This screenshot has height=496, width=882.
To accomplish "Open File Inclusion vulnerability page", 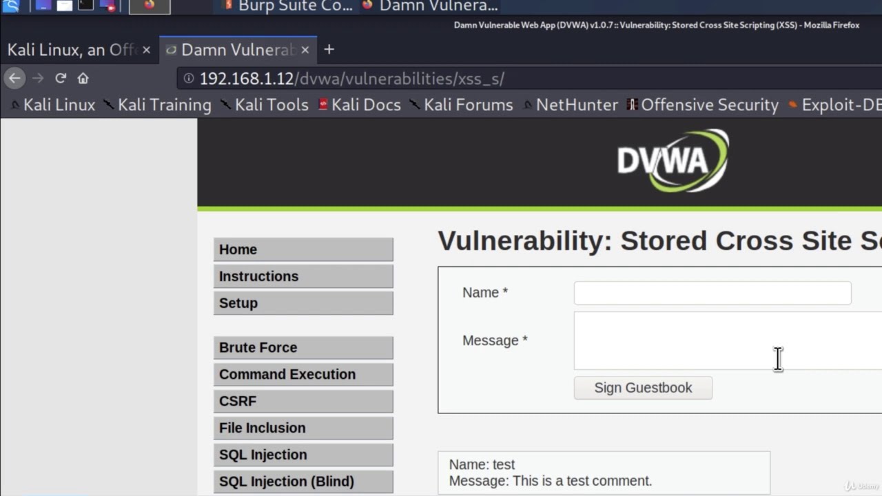I will (x=303, y=428).
